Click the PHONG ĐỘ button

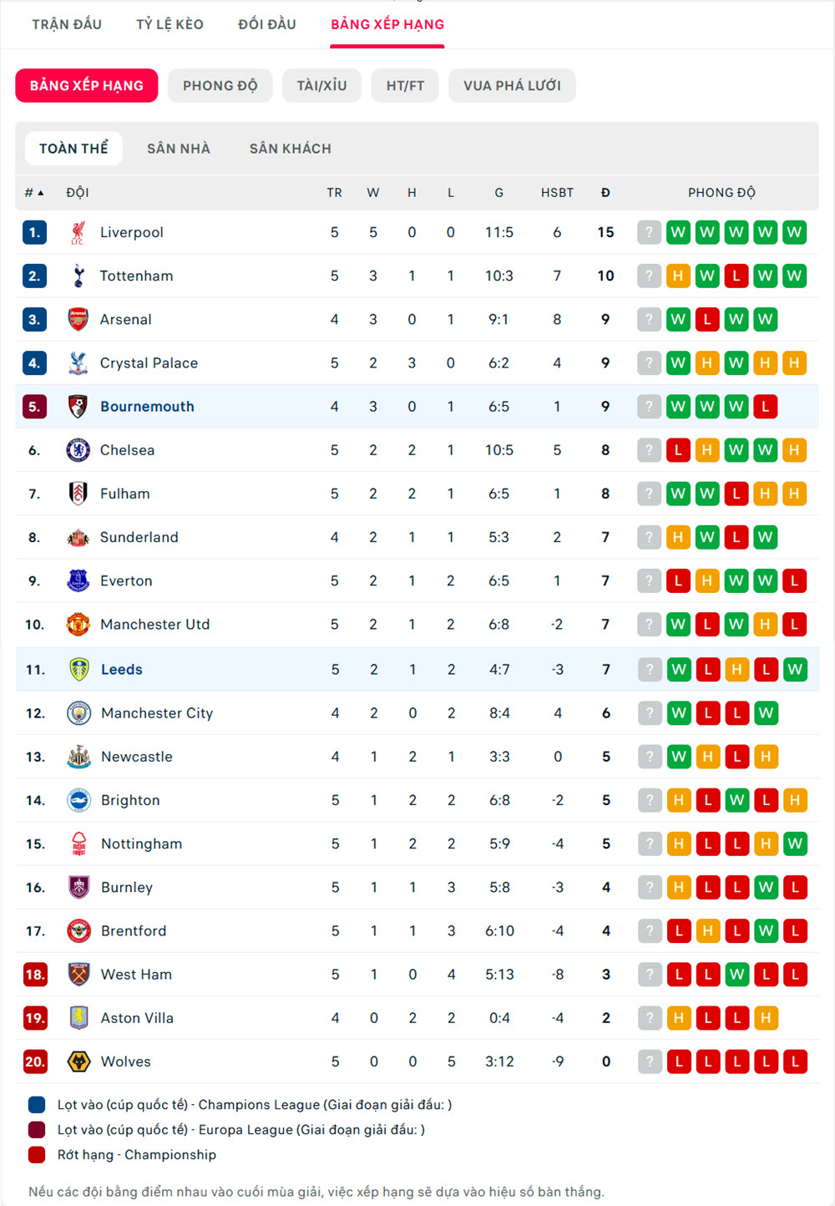[x=220, y=85]
